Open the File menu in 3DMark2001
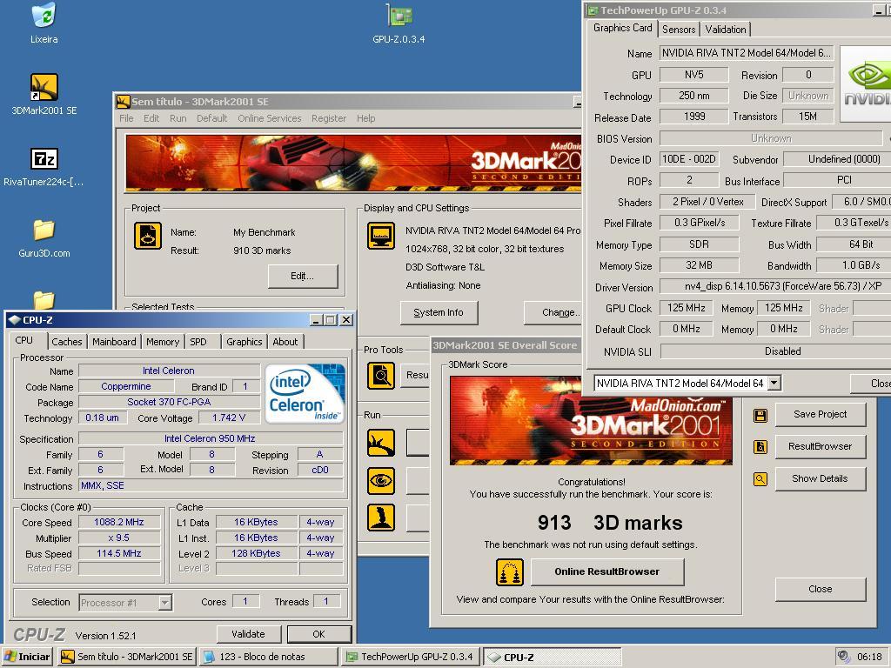 pyautogui.click(x=126, y=118)
